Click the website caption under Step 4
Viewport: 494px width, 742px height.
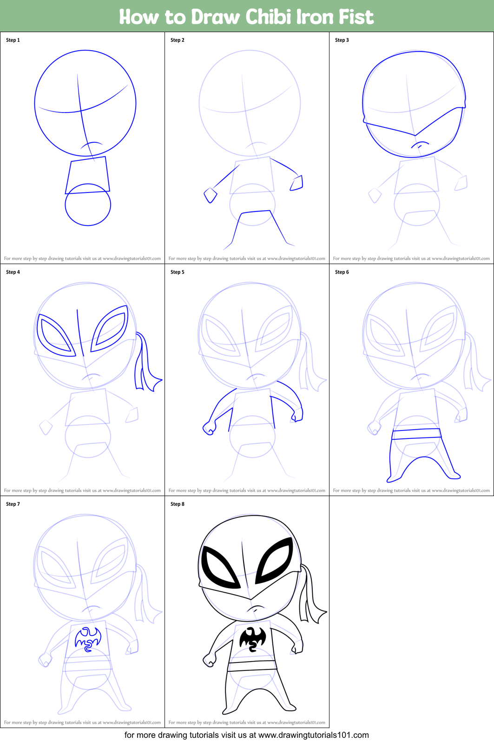82,490
